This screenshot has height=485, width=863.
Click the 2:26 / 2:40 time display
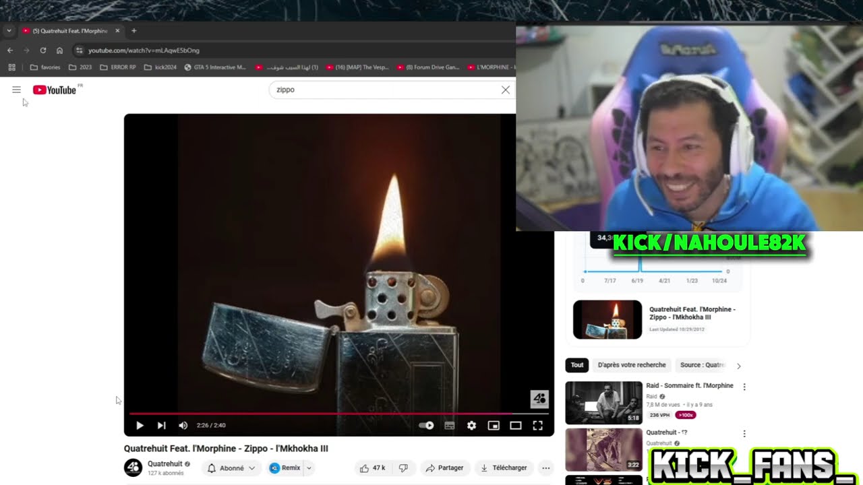pyautogui.click(x=211, y=425)
